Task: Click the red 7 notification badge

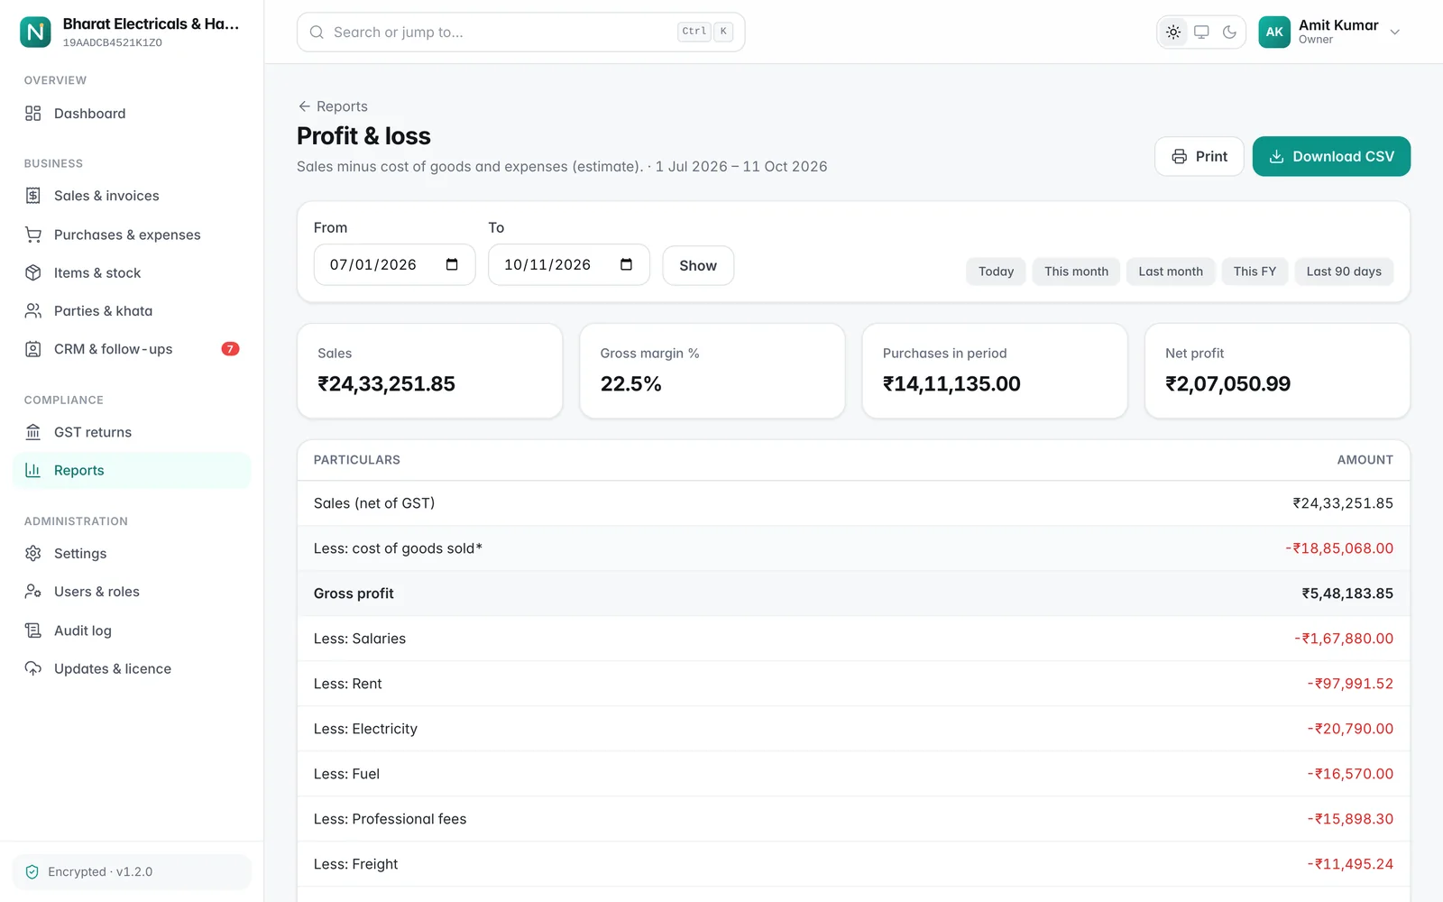Action: click(x=230, y=349)
